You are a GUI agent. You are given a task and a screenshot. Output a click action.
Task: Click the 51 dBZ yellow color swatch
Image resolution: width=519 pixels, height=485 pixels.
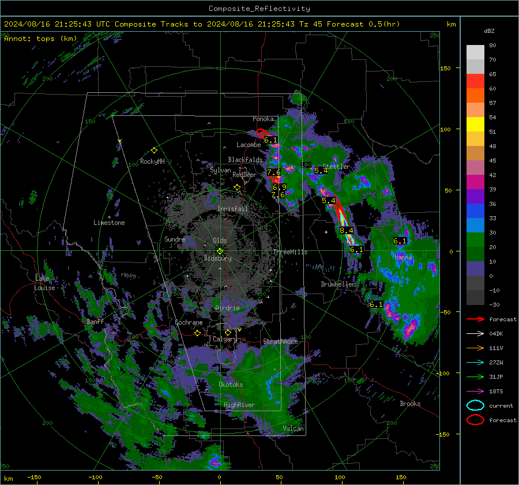tap(475, 125)
